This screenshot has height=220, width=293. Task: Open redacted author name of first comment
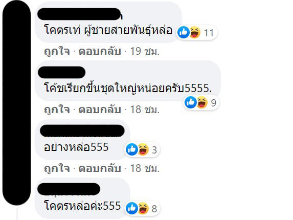pyautogui.click(x=80, y=14)
